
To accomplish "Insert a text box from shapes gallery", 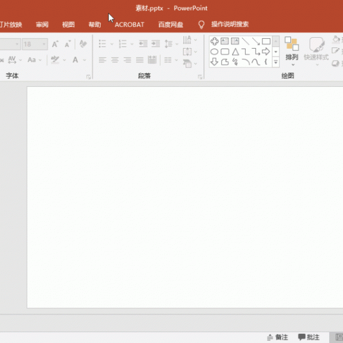I will [x=225, y=42].
